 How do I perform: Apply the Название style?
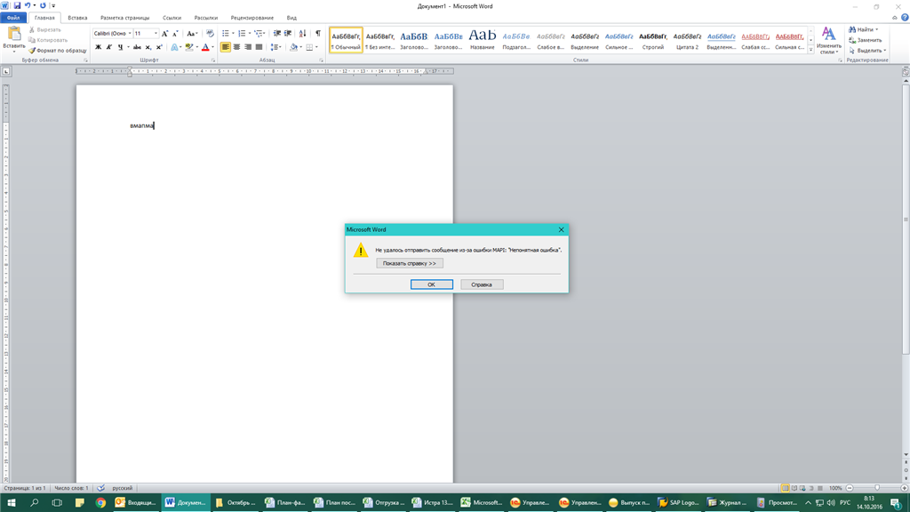(x=483, y=39)
